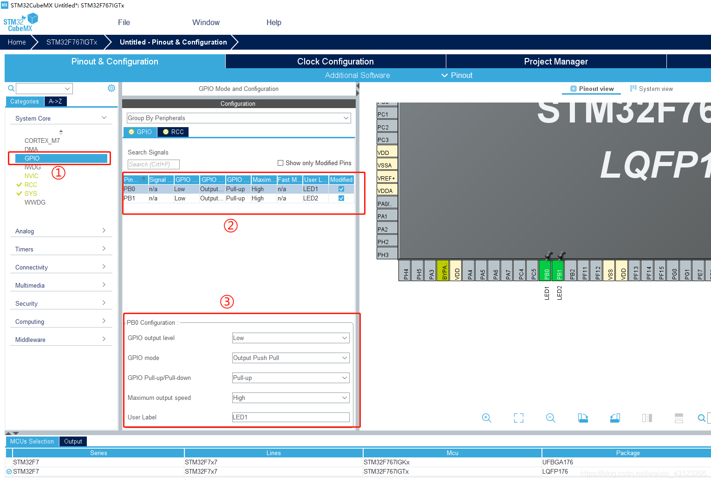Switch to Project Manager tab
Screen dimensions: 711x482
(x=556, y=61)
